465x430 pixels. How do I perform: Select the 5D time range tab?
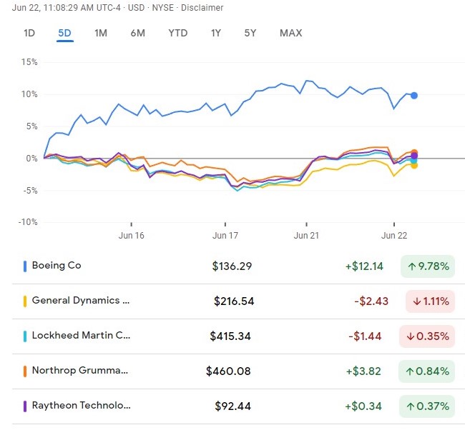(x=65, y=33)
